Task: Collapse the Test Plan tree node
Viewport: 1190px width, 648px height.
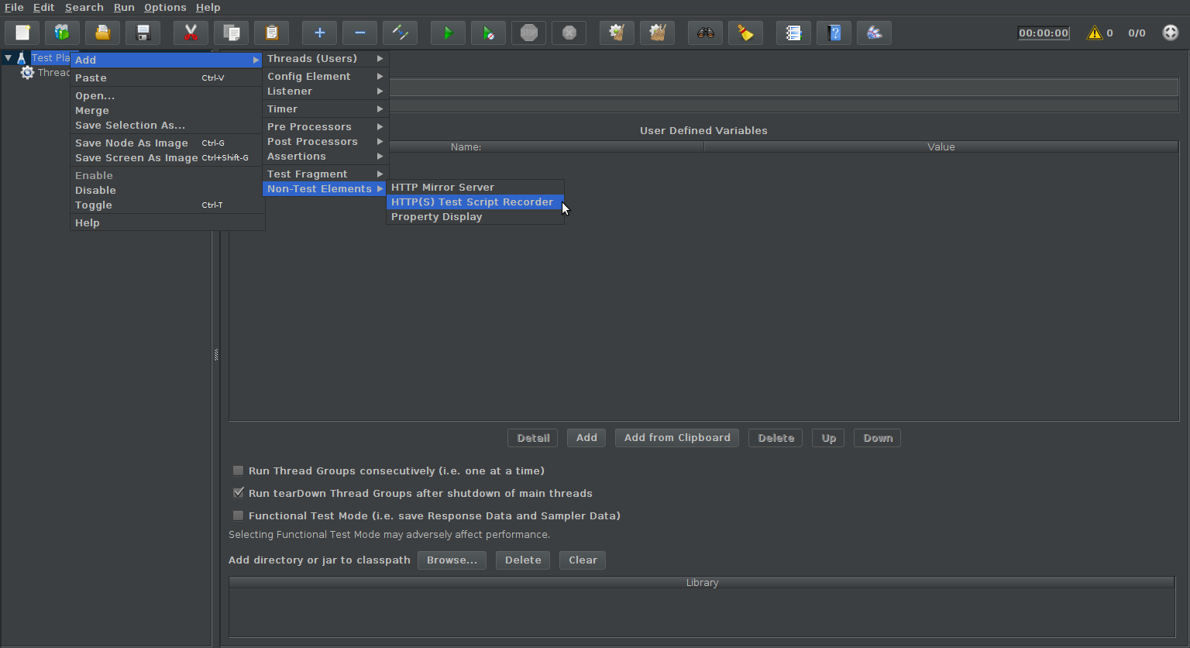Action: click(x=8, y=58)
